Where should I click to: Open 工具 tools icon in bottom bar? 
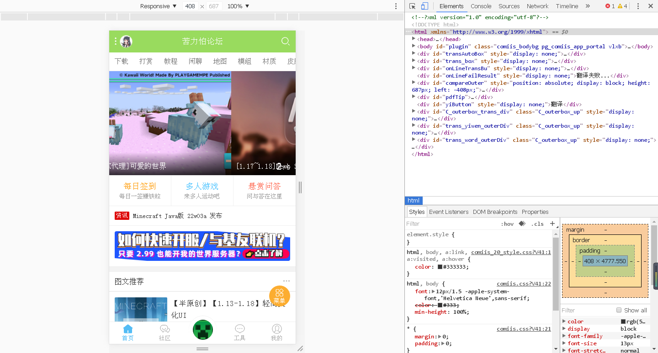click(x=240, y=333)
